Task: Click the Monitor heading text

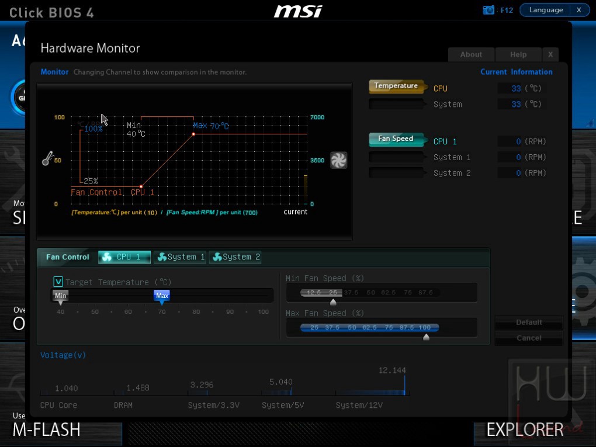Action: click(54, 72)
